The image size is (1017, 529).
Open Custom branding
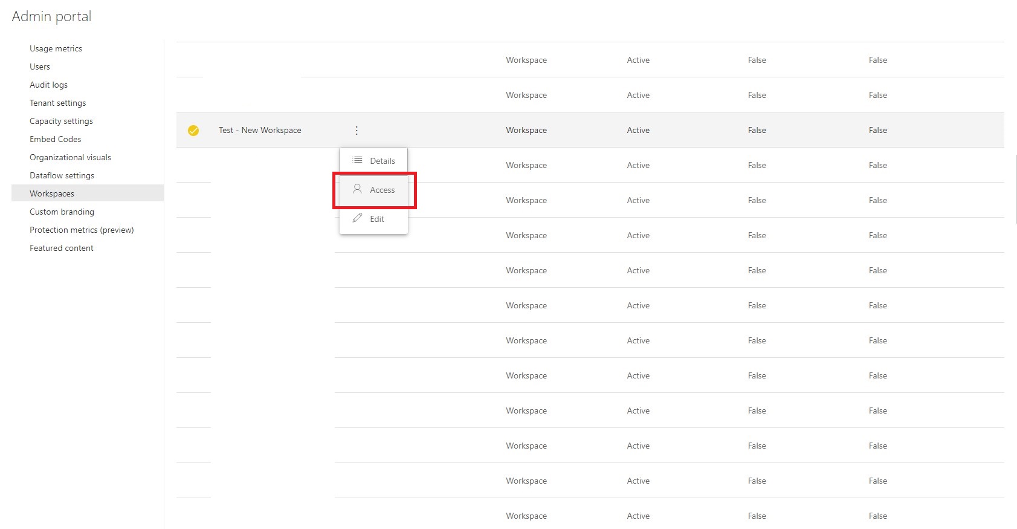click(x=62, y=212)
